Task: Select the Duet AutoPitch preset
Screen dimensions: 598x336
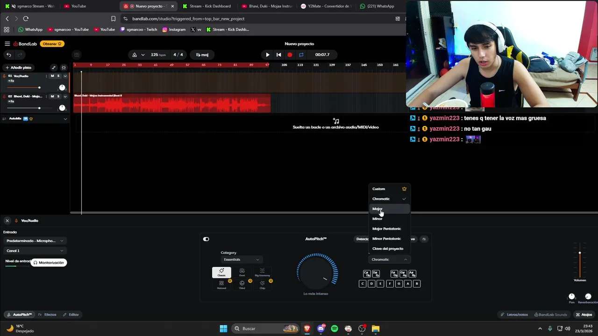Action: pyautogui.click(x=242, y=273)
